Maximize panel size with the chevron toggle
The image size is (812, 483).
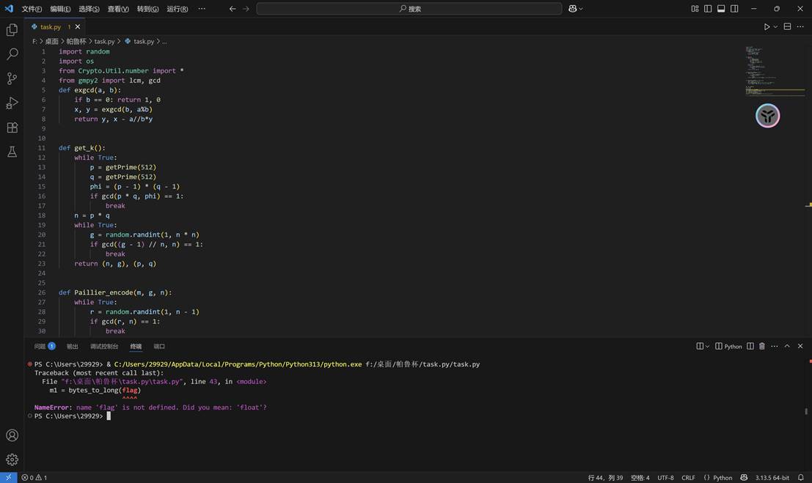click(x=786, y=346)
